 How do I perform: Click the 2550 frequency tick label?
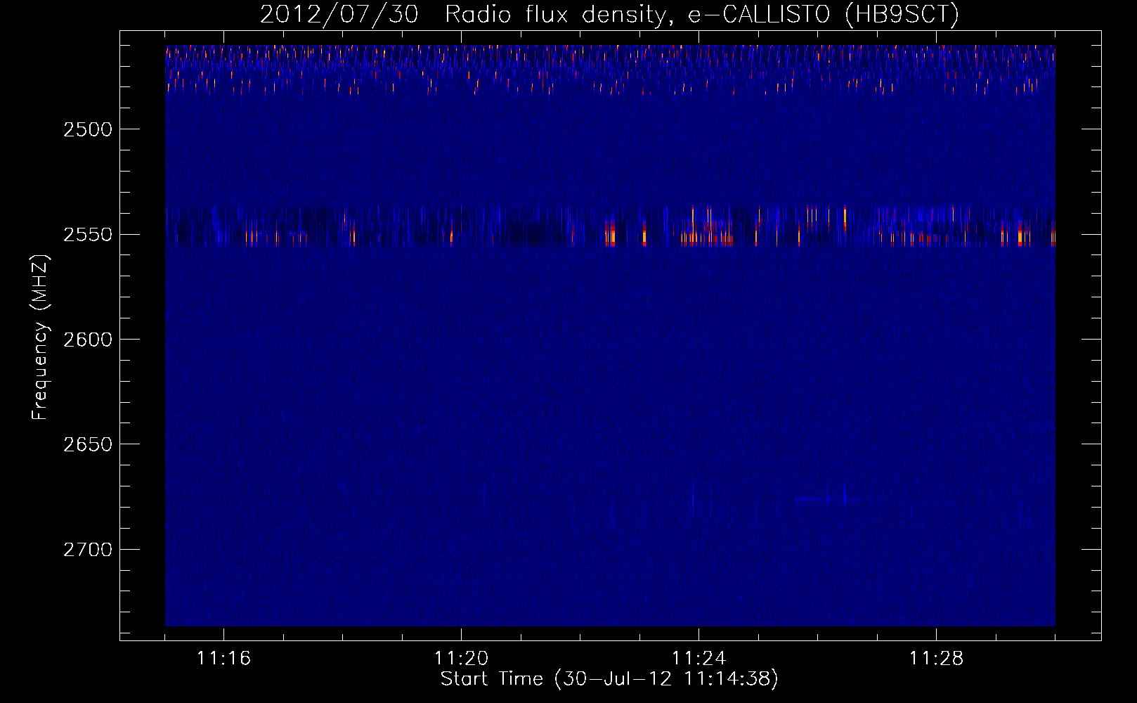88,234
